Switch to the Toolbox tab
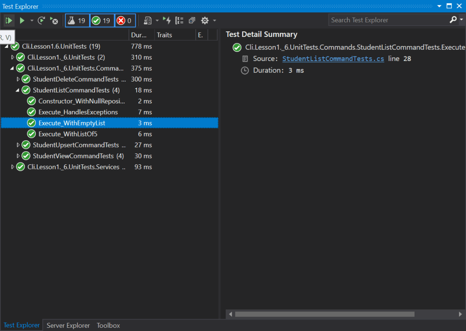466x331 pixels. pos(108,326)
